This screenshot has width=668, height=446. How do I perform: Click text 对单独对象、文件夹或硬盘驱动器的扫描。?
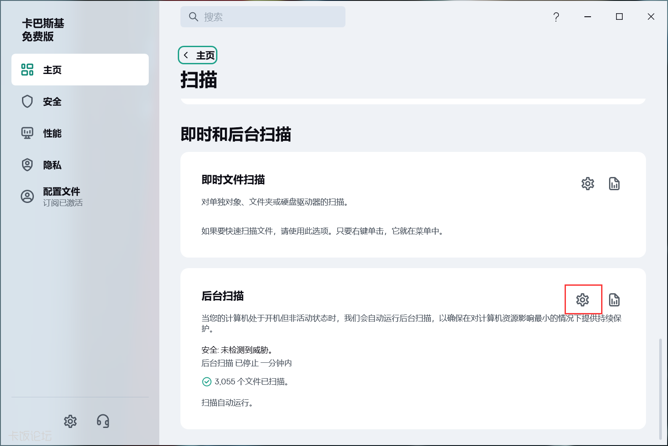click(276, 202)
